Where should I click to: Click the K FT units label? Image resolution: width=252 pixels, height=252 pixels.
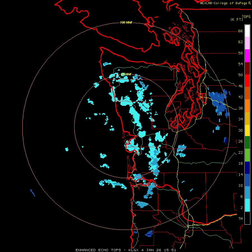point(237,19)
